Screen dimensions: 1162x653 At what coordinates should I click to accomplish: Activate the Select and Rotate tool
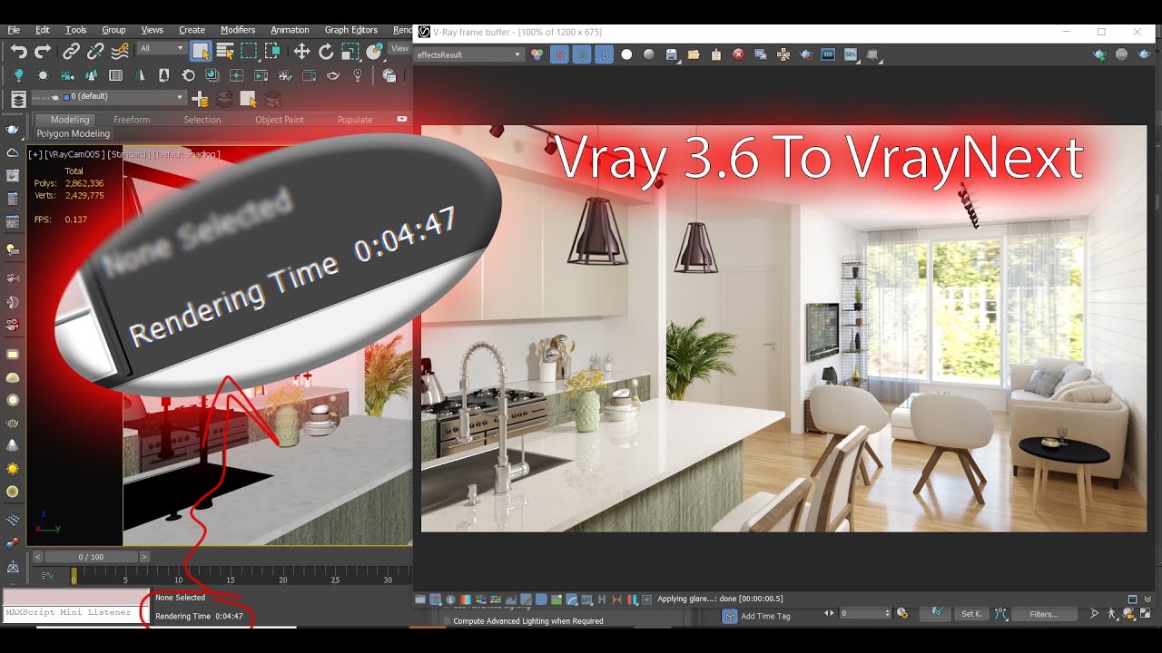326,52
